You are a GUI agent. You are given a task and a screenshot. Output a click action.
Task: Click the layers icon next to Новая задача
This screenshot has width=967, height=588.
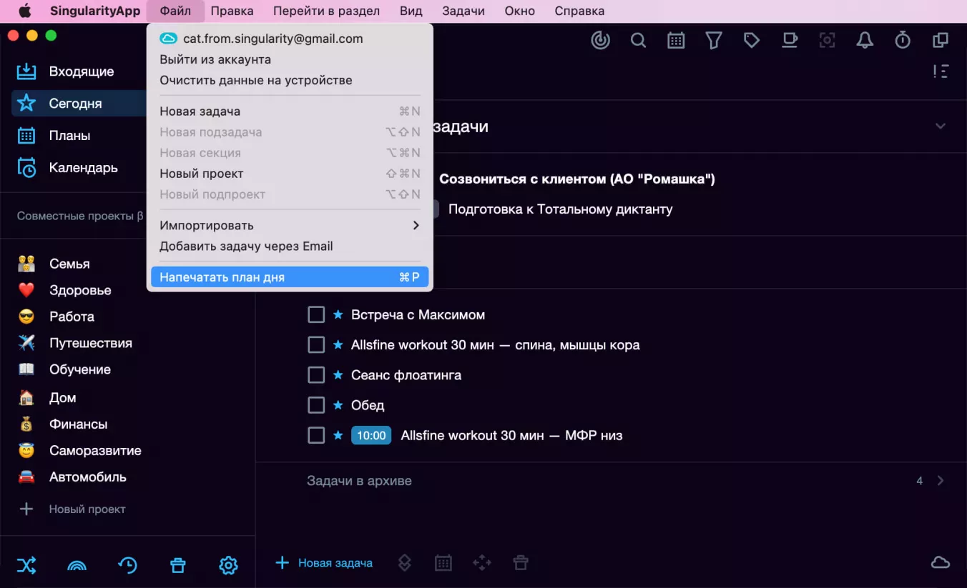[404, 563]
